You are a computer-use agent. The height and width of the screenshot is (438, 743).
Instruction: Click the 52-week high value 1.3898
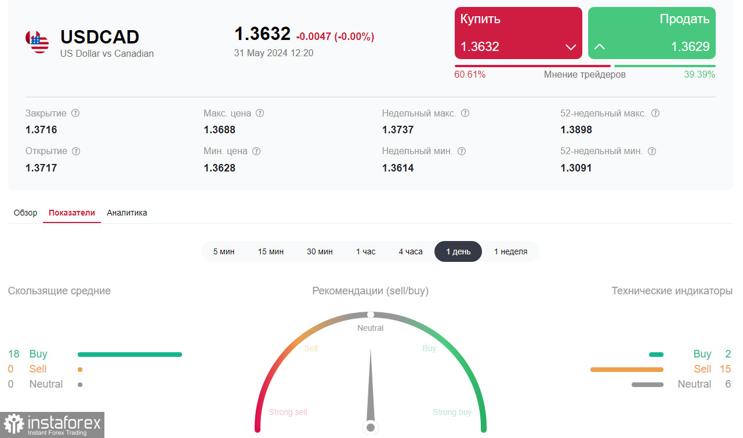pyautogui.click(x=577, y=130)
